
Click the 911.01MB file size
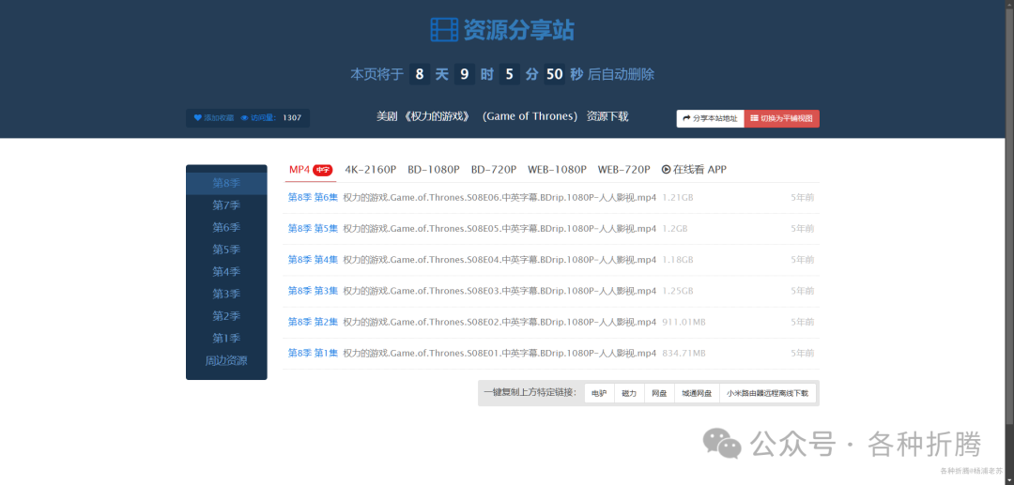coord(684,323)
